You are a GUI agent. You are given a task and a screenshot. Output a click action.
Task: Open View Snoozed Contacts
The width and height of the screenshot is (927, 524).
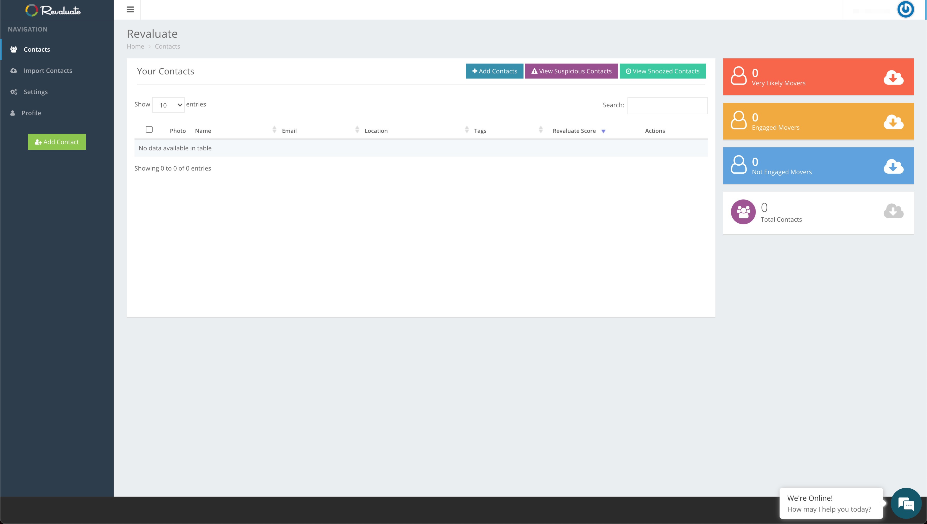point(663,71)
